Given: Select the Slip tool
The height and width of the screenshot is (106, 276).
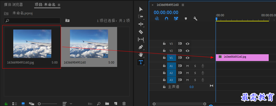Looking at the screenshot, I should point(141,39).
